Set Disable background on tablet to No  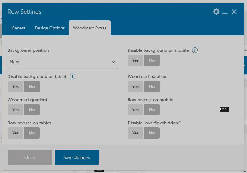click(32, 86)
